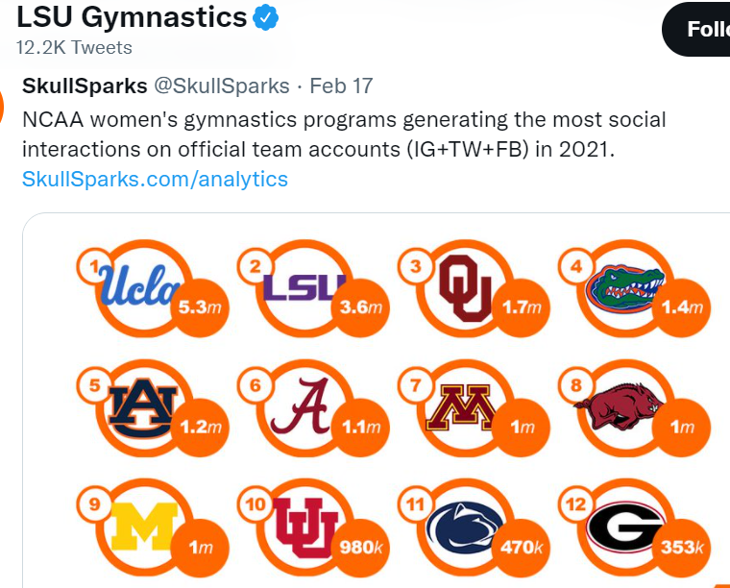Click the LSU Gymnastics page title
730x588 pixels.
click(132, 17)
